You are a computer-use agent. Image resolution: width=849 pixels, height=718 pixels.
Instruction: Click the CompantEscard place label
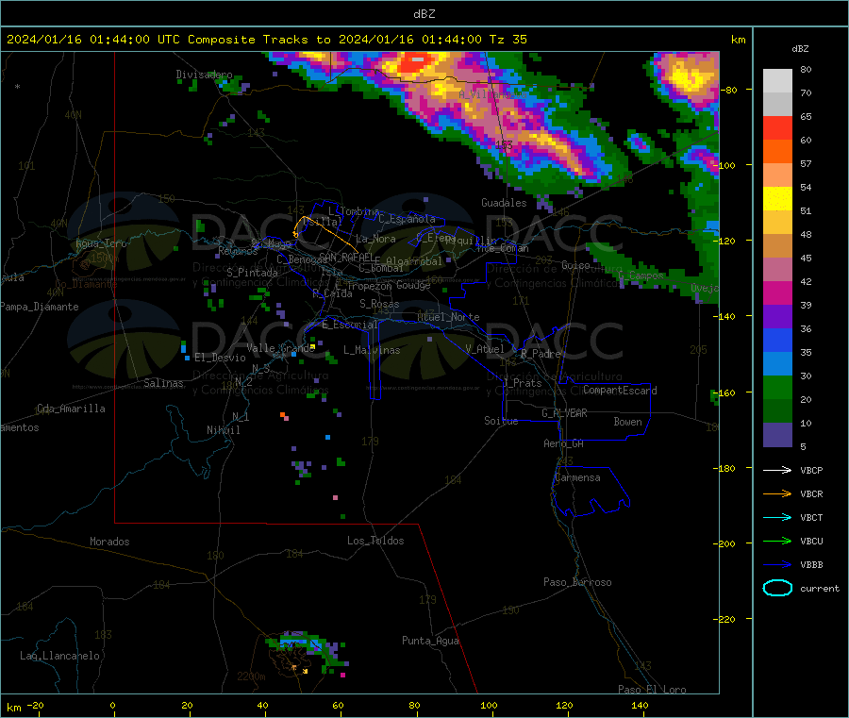[620, 390]
